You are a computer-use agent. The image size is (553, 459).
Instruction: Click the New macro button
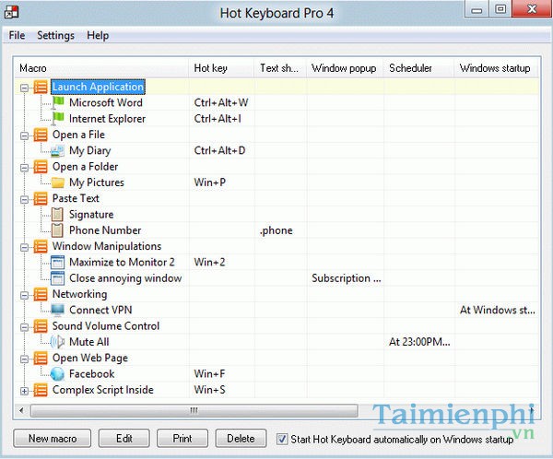pos(53,438)
